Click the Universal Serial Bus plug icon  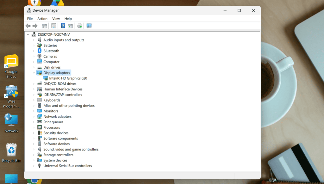(40, 166)
